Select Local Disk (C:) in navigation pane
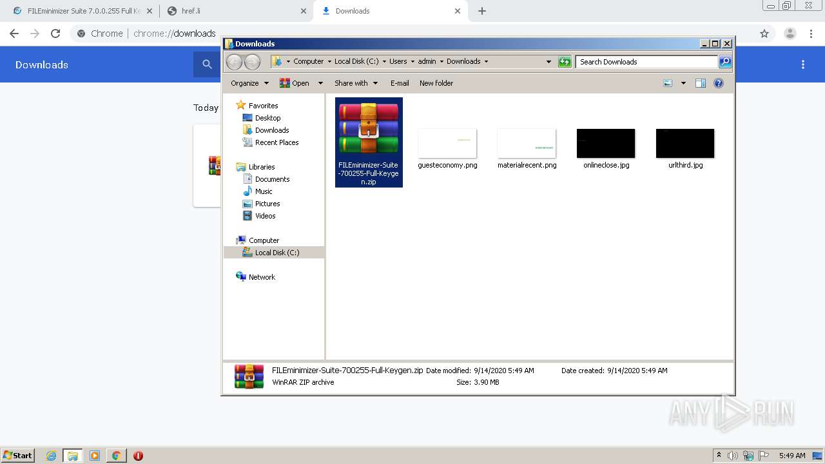825x464 pixels. click(277, 253)
